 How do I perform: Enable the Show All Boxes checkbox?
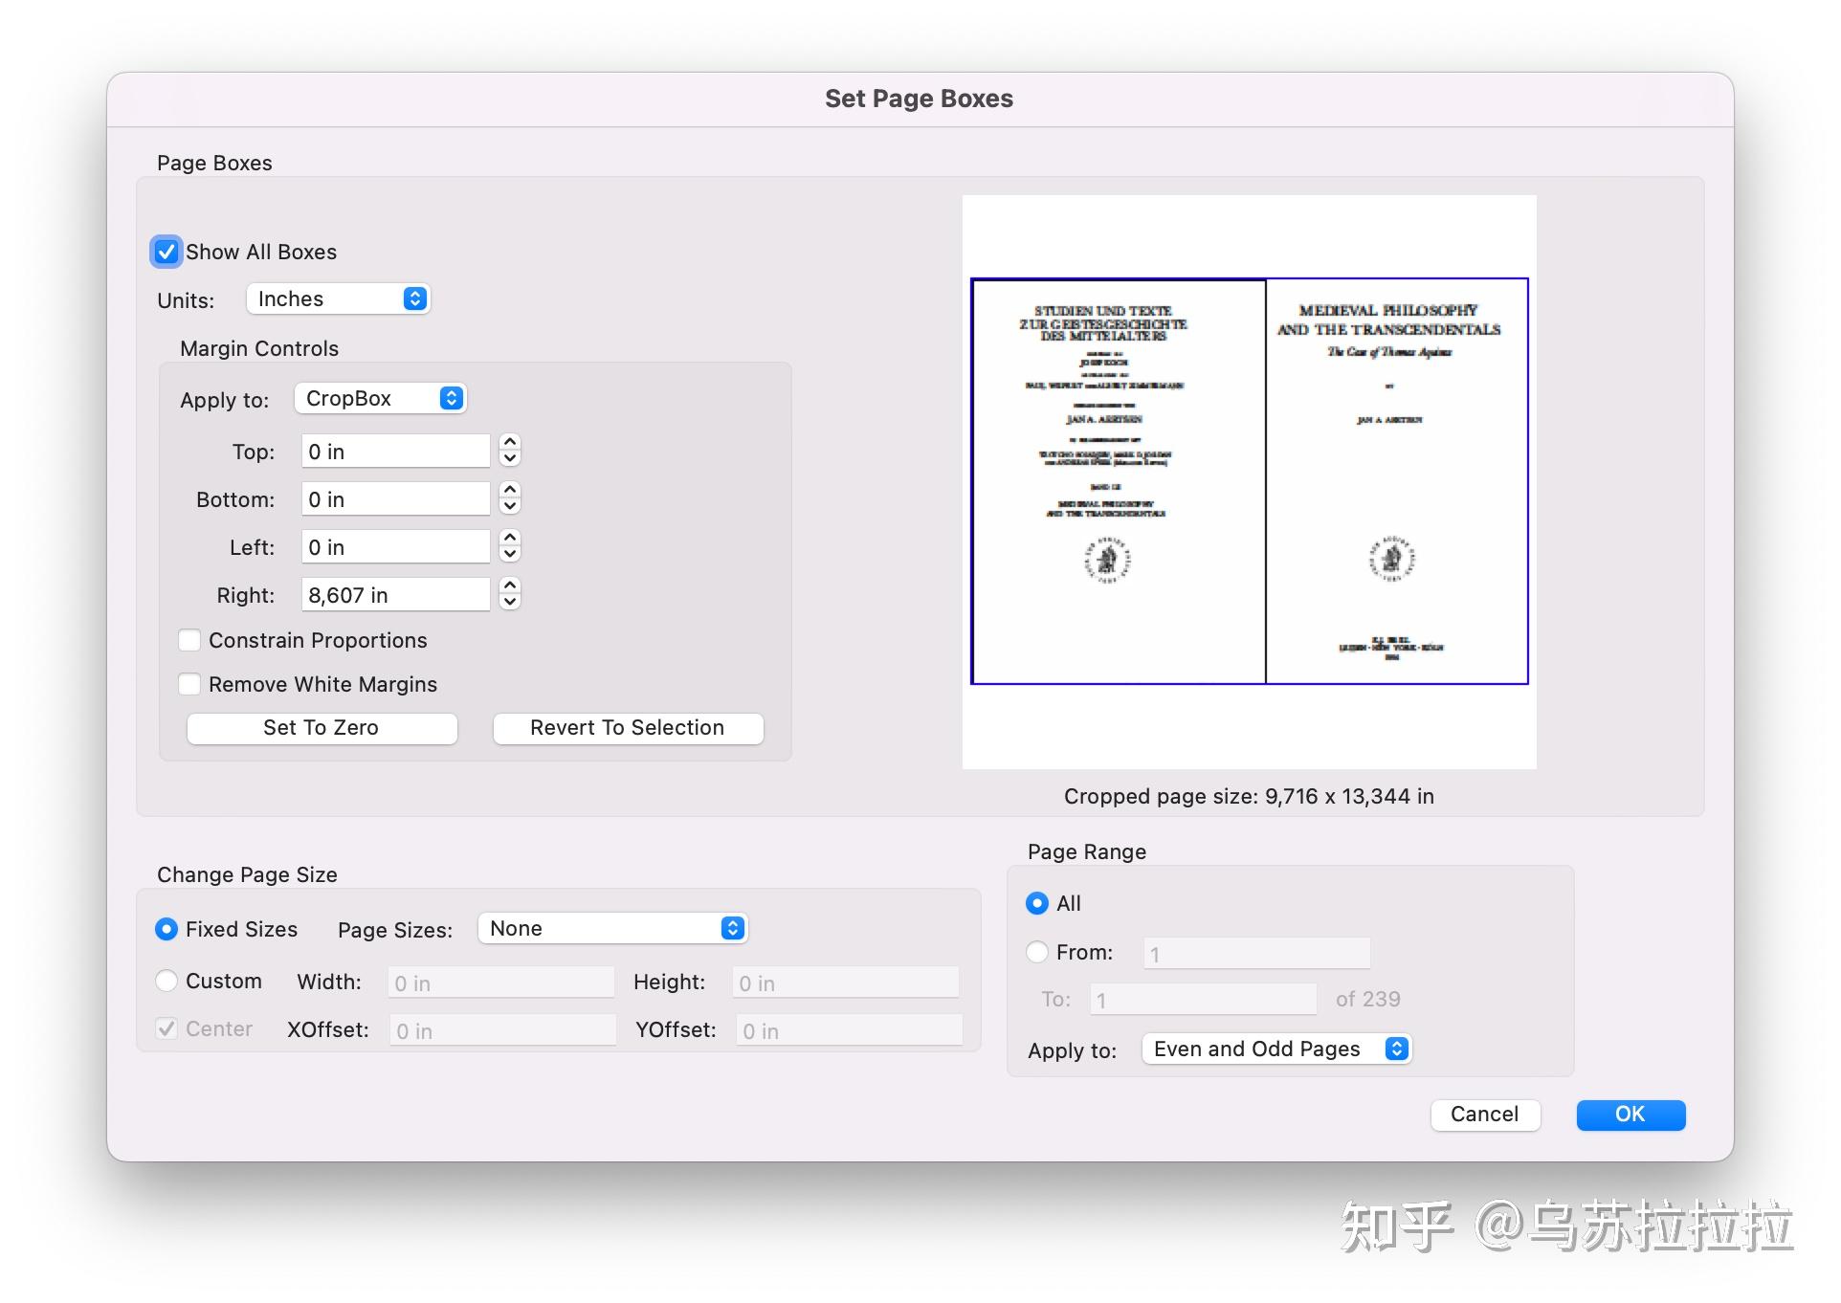[166, 252]
